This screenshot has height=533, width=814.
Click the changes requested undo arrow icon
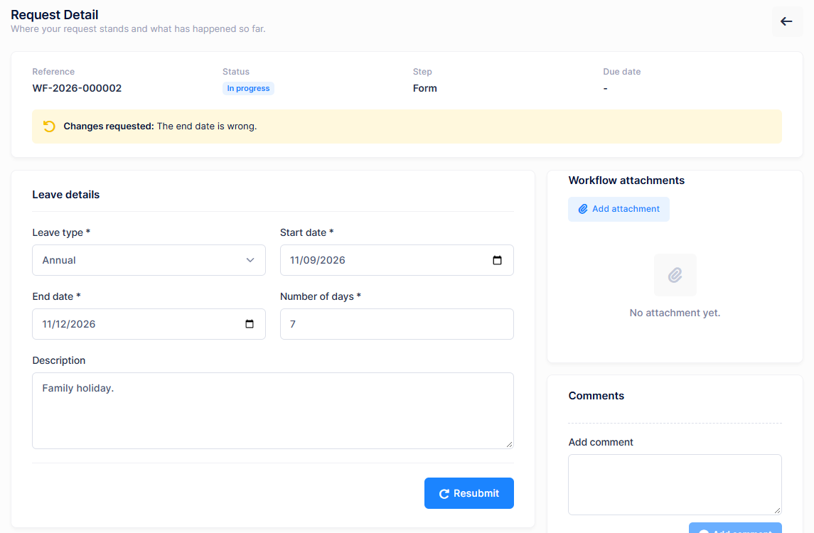point(49,126)
